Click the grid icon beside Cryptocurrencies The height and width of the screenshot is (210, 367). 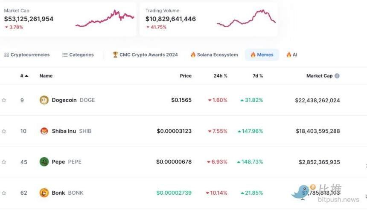6,55
